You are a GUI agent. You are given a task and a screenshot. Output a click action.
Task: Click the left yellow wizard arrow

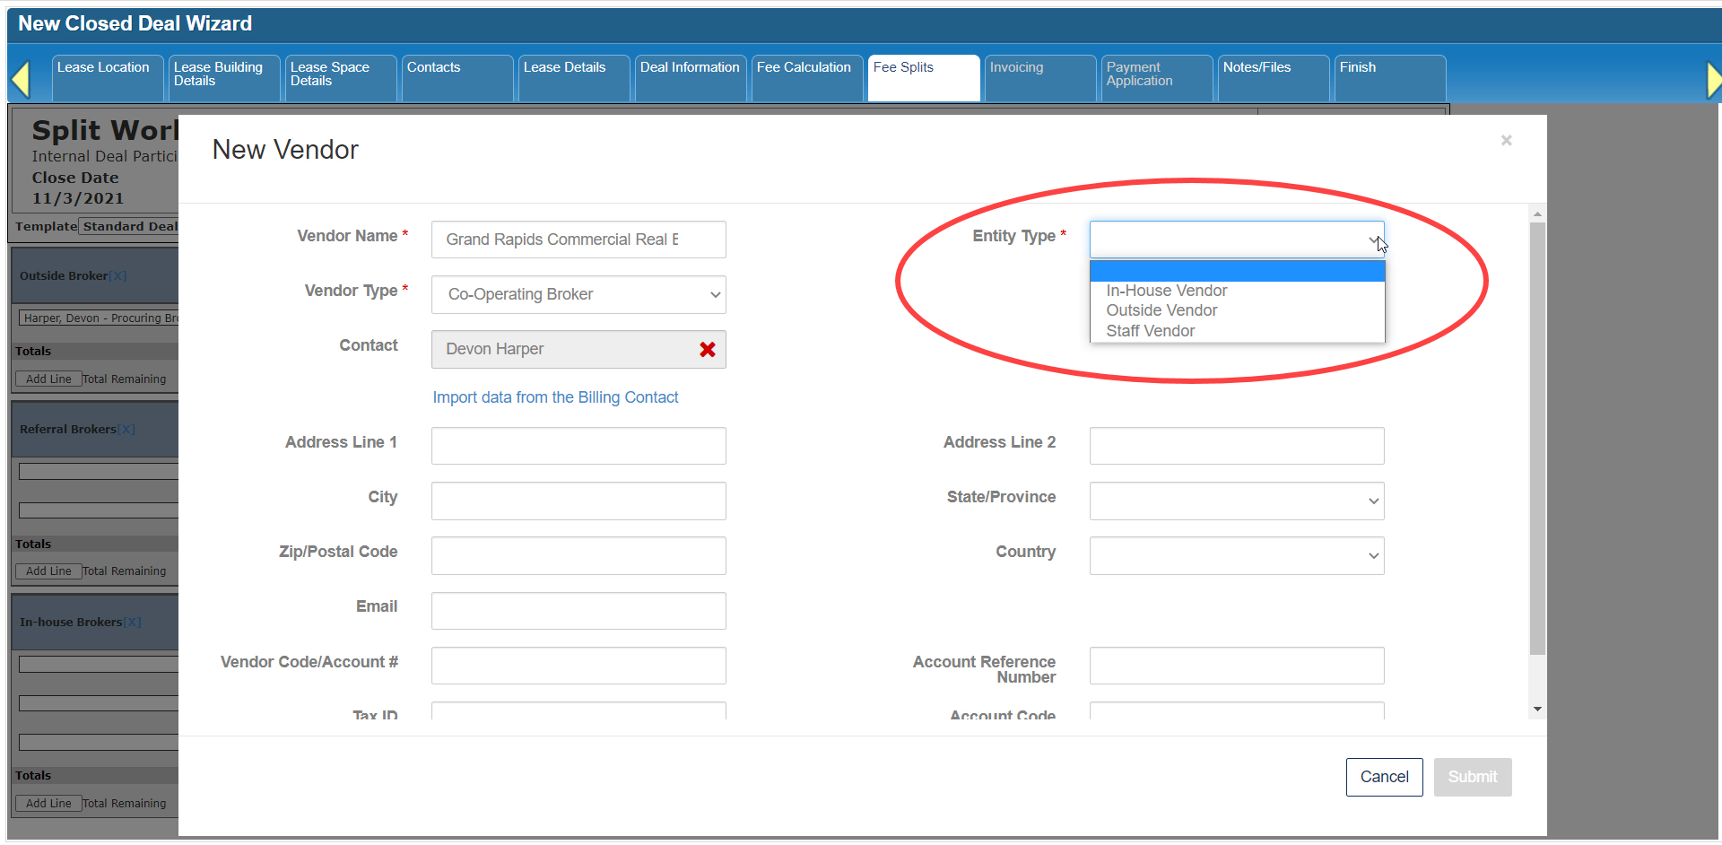pos(21,79)
